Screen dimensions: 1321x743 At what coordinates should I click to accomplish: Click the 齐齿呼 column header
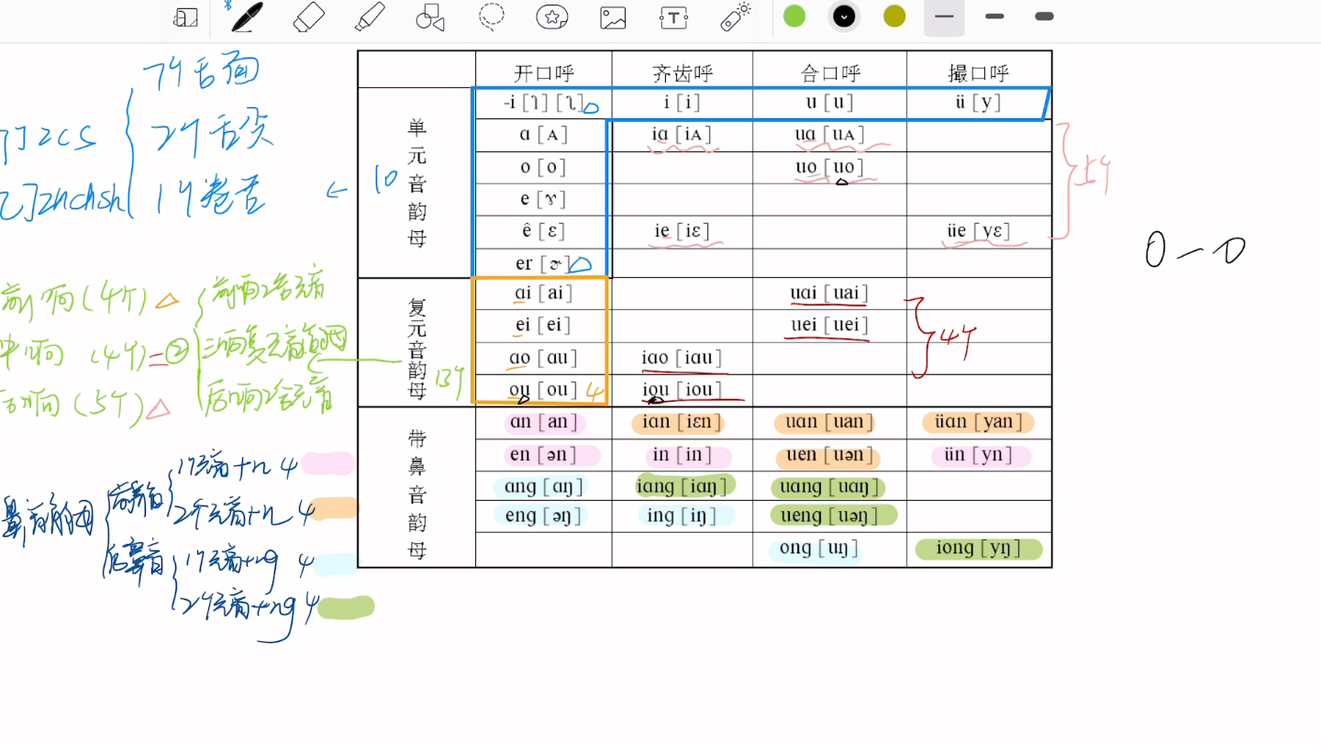tap(683, 73)
